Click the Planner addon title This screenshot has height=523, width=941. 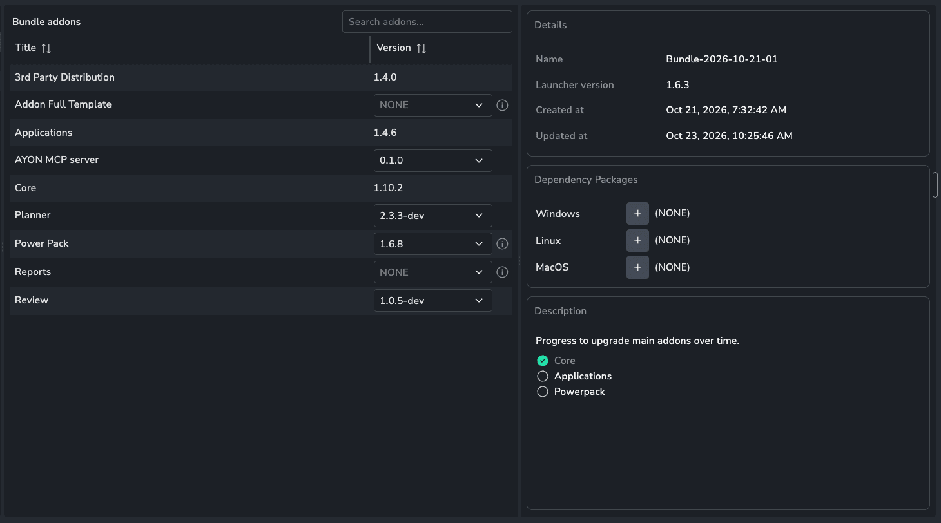point(32,215)
